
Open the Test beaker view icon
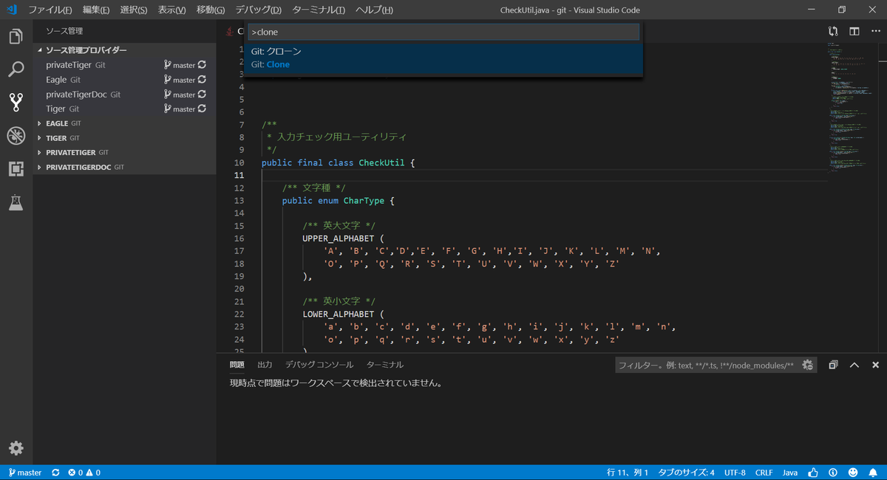(16, 202)
